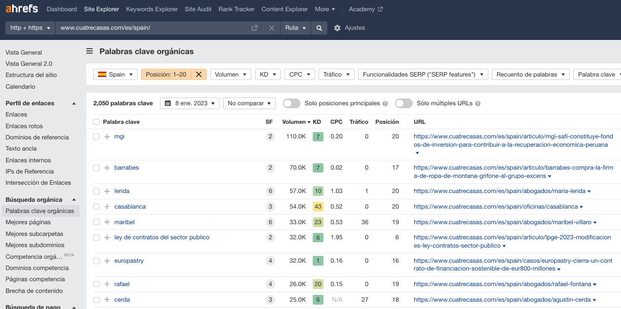Check the box for keyword mgi
The height and width of the screenshot is (309, 621).
[96, 136]
